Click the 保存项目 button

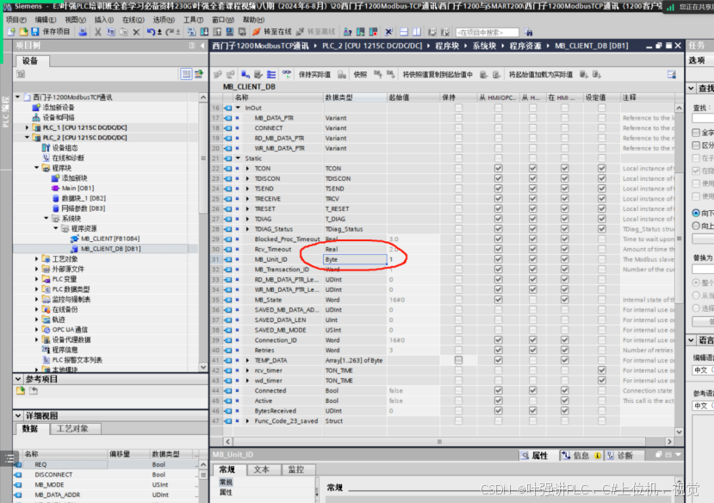click(51, 32)
